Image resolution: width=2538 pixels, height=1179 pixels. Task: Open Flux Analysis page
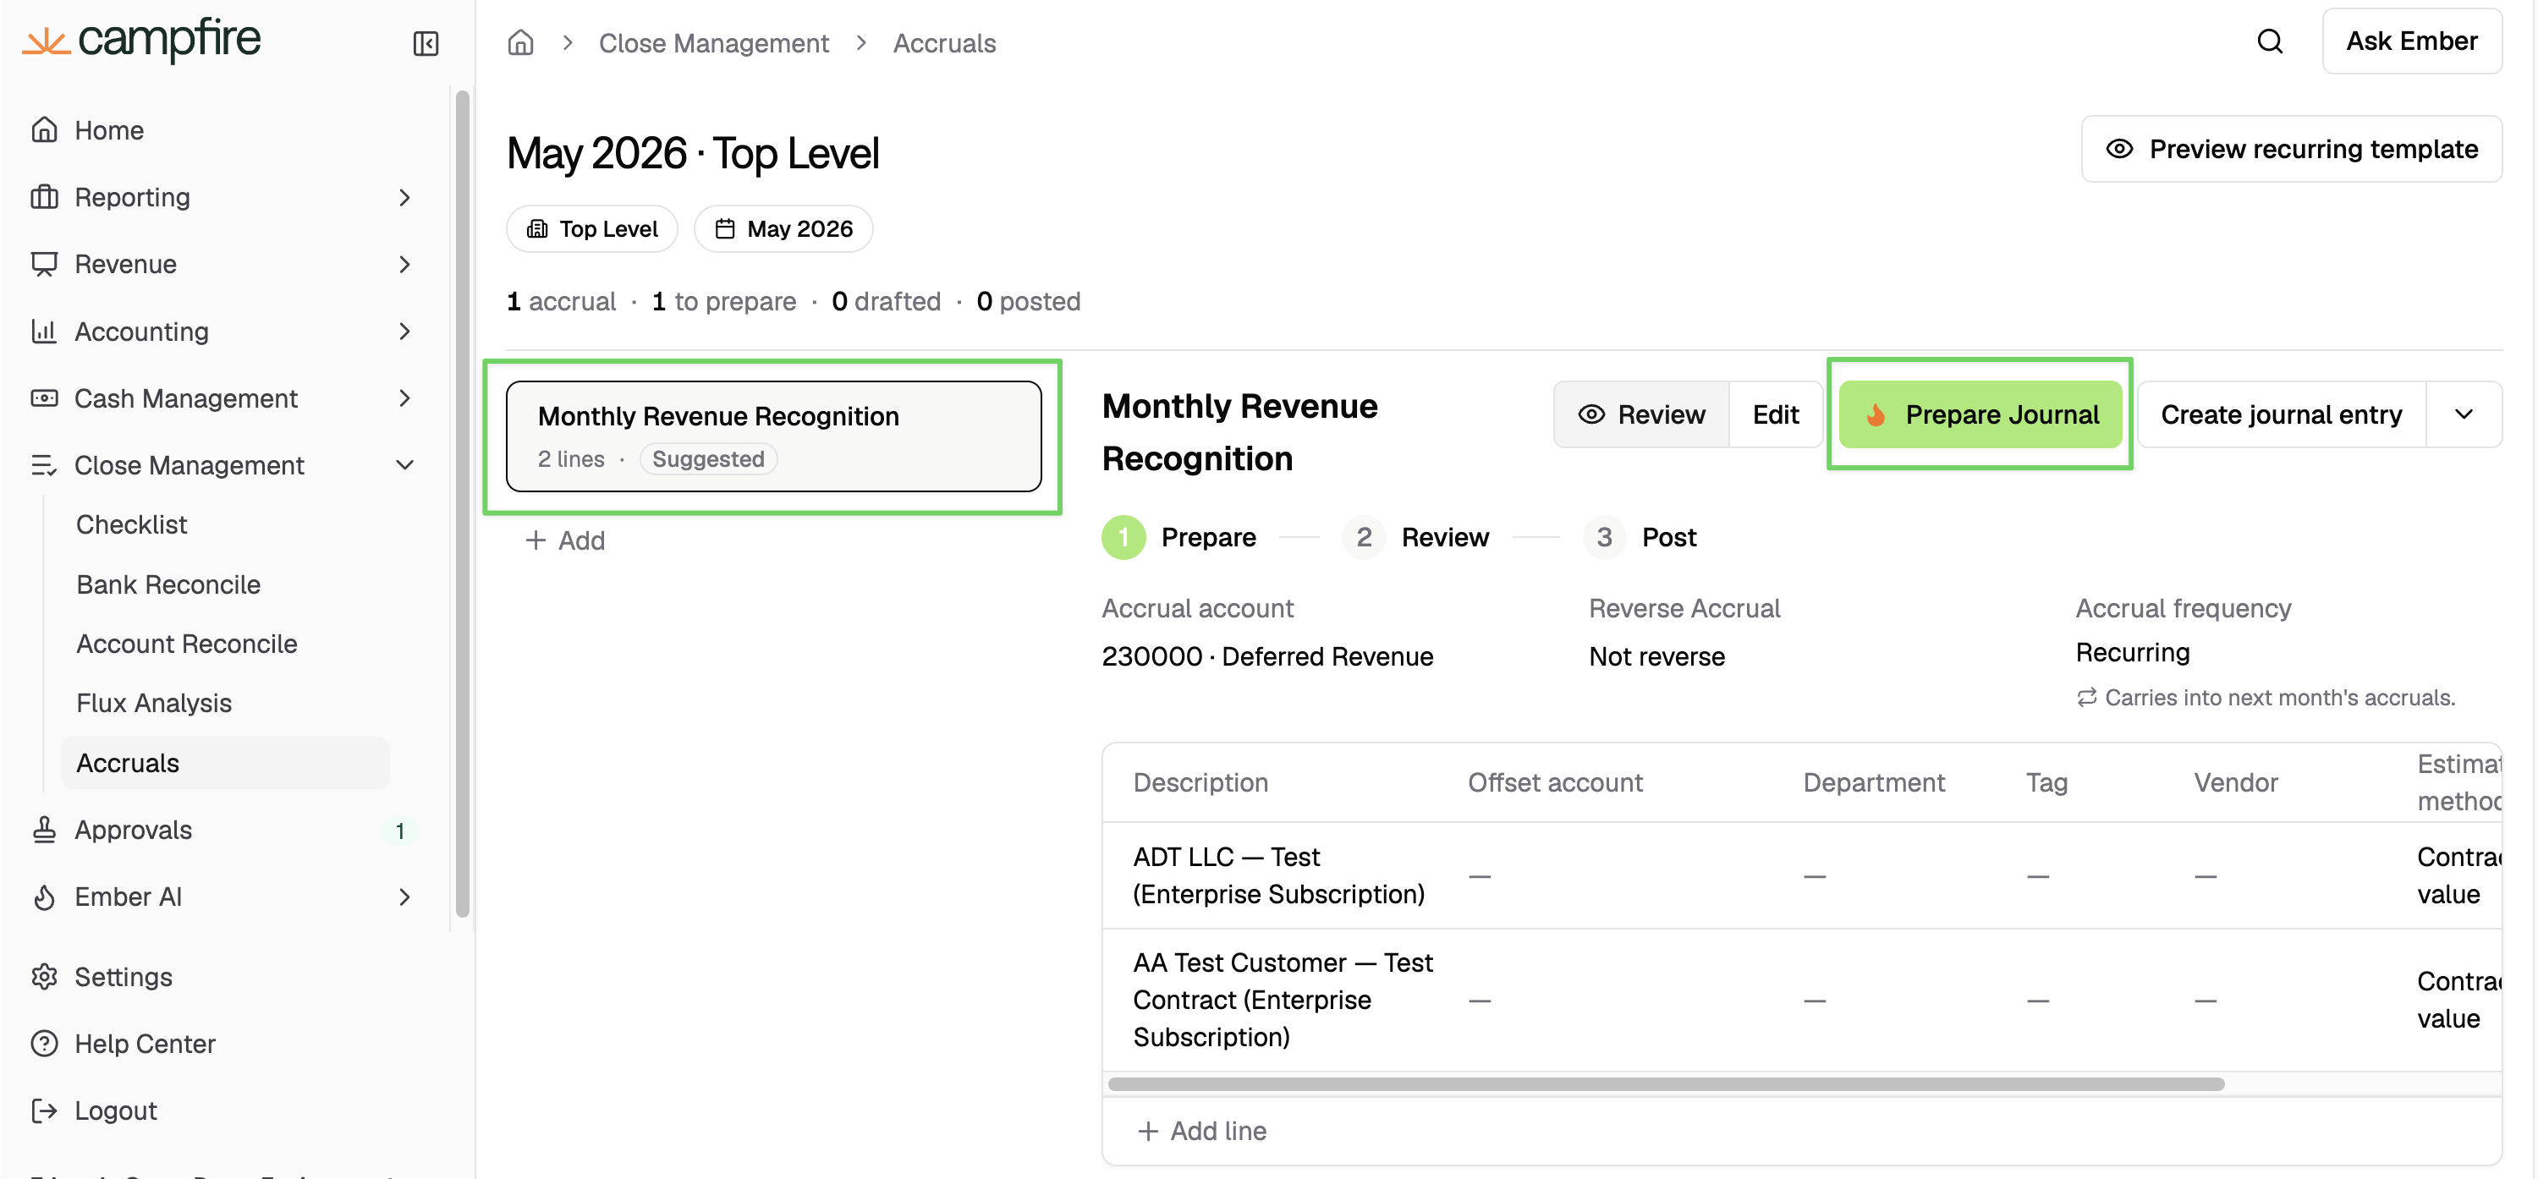click(x=226, y=702)
